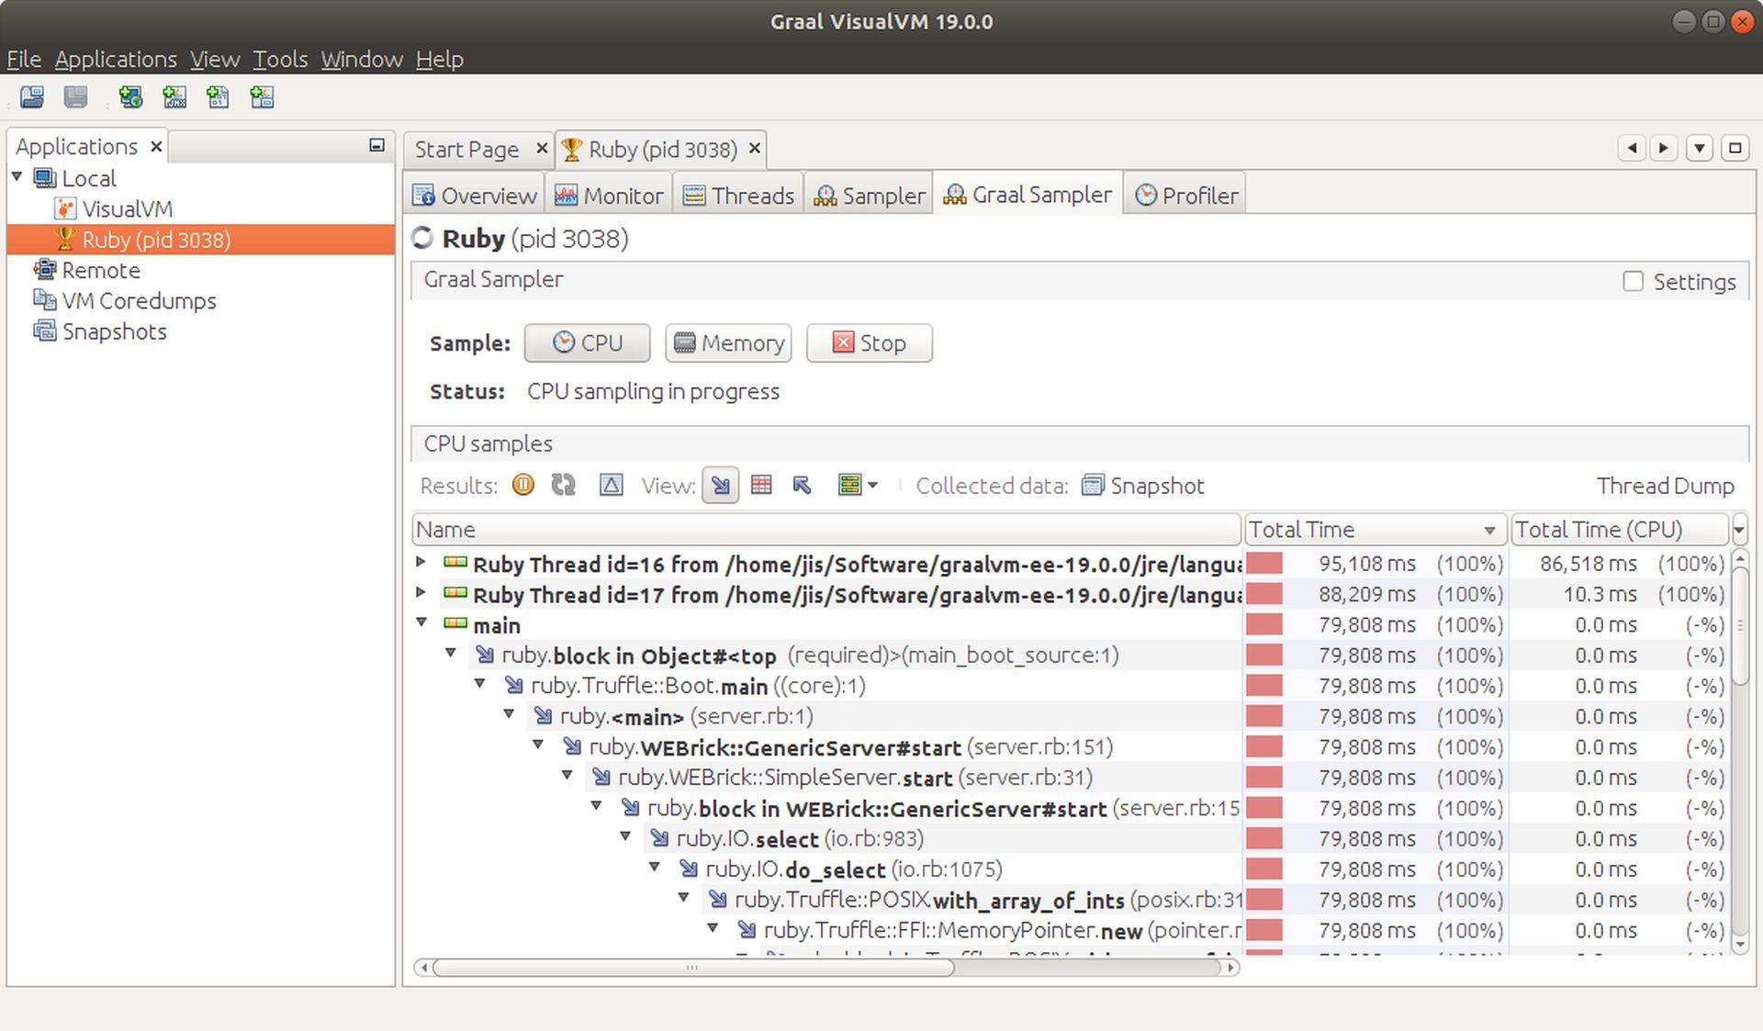
Task: Click the delta results toggle icon
Action: pos(611,486)
